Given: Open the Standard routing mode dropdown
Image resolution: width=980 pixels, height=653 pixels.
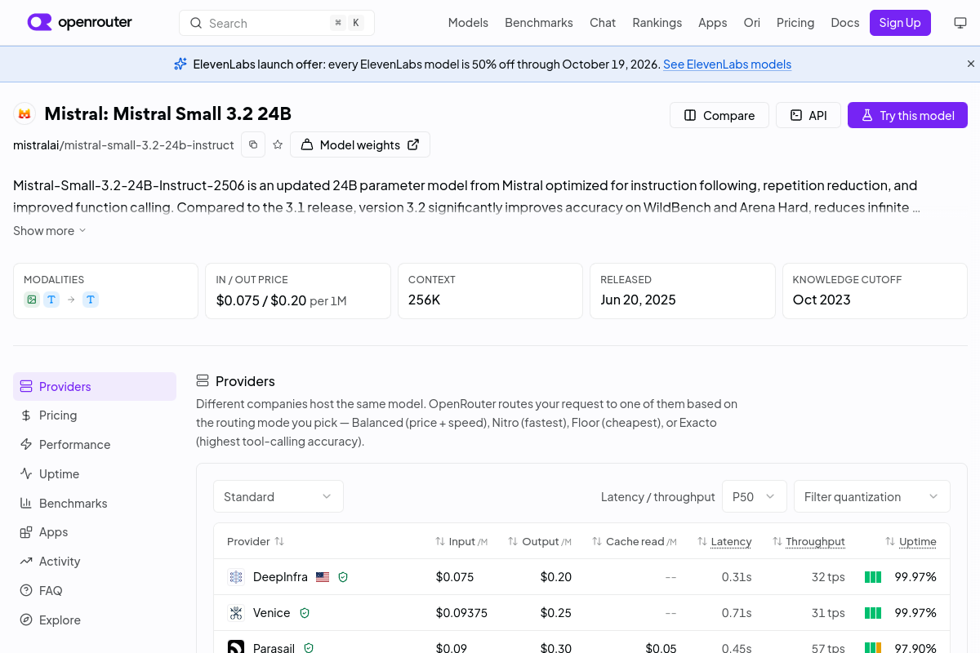Looking at the screenshot, I should (x=278, y=496).
